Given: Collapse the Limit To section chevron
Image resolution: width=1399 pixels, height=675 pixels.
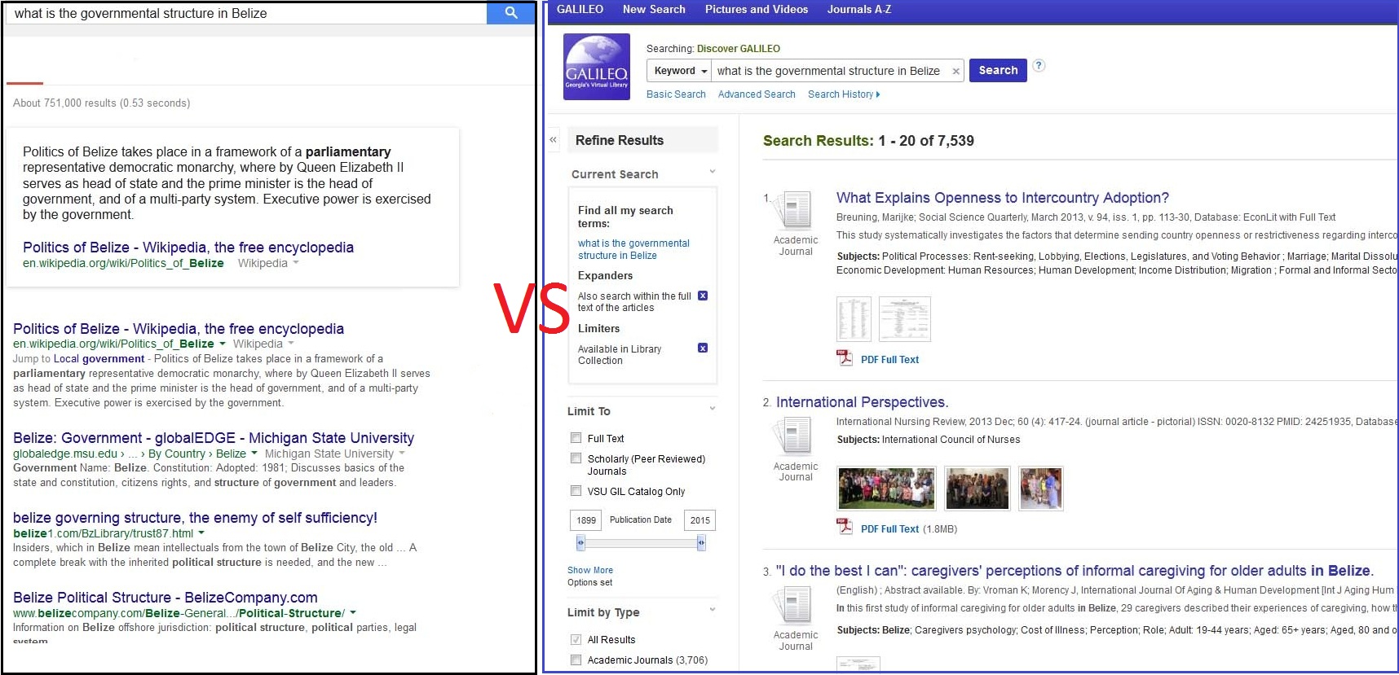Looking at the screenshot, I should coord(713,409).
